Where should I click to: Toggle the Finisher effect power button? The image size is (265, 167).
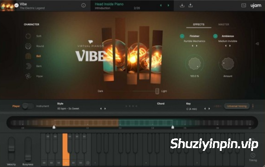(x=182, y=36)
